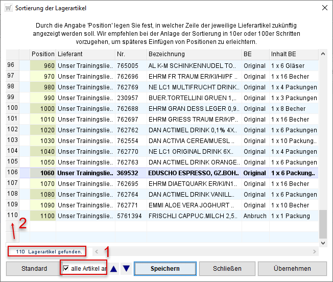Click the up arrow to move item up
This screenshot has height=282, width=333.
pos(114,269)
